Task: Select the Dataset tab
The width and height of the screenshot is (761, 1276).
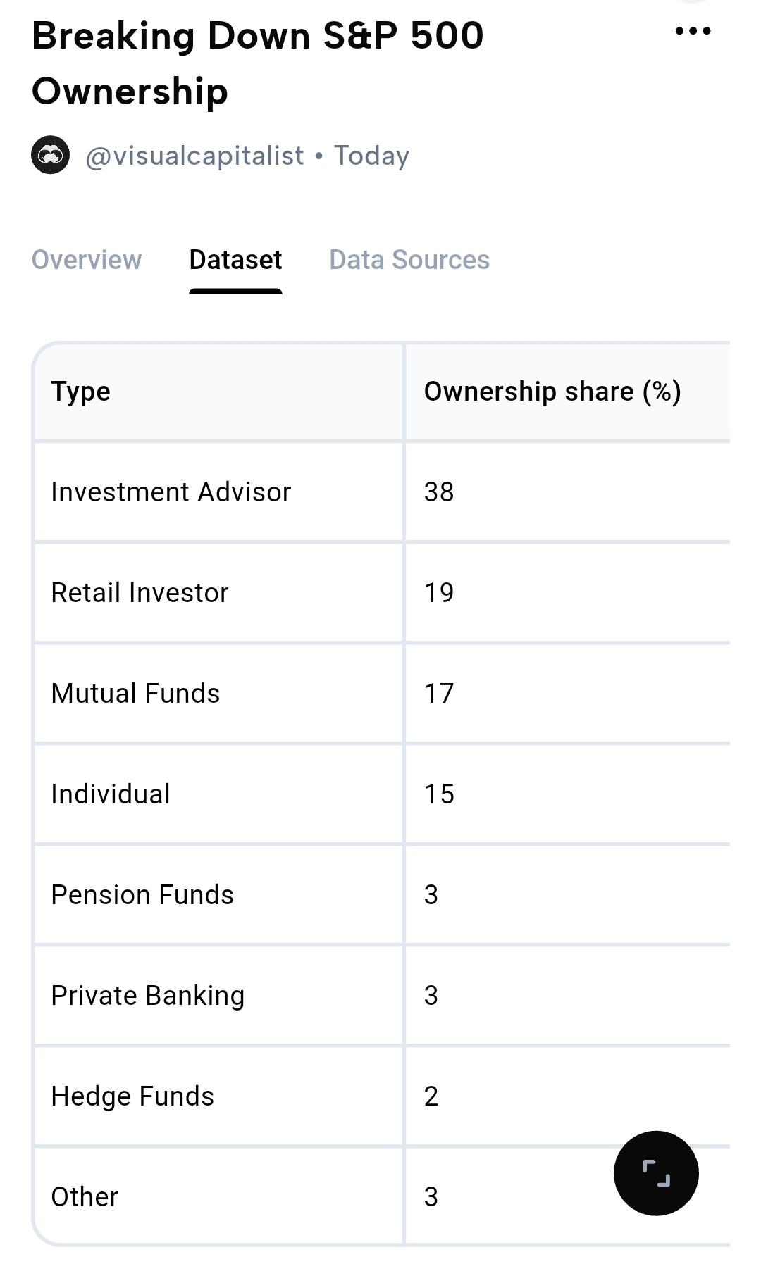Action: point(235,260)
